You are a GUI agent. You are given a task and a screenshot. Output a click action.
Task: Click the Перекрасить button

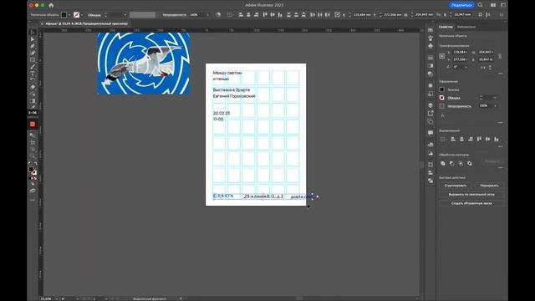(489, 186)
